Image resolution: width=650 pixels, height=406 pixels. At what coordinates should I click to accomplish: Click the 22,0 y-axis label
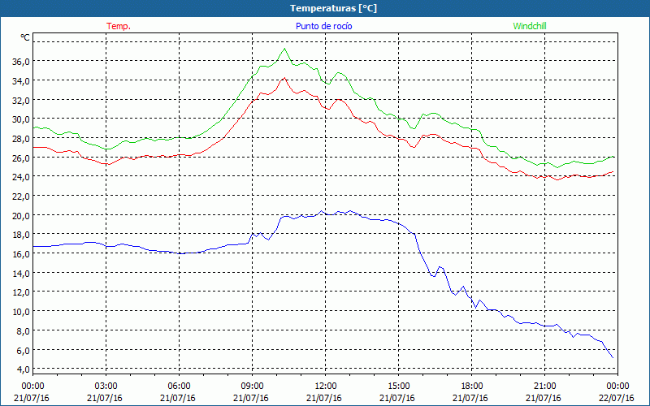click(21, 197)
